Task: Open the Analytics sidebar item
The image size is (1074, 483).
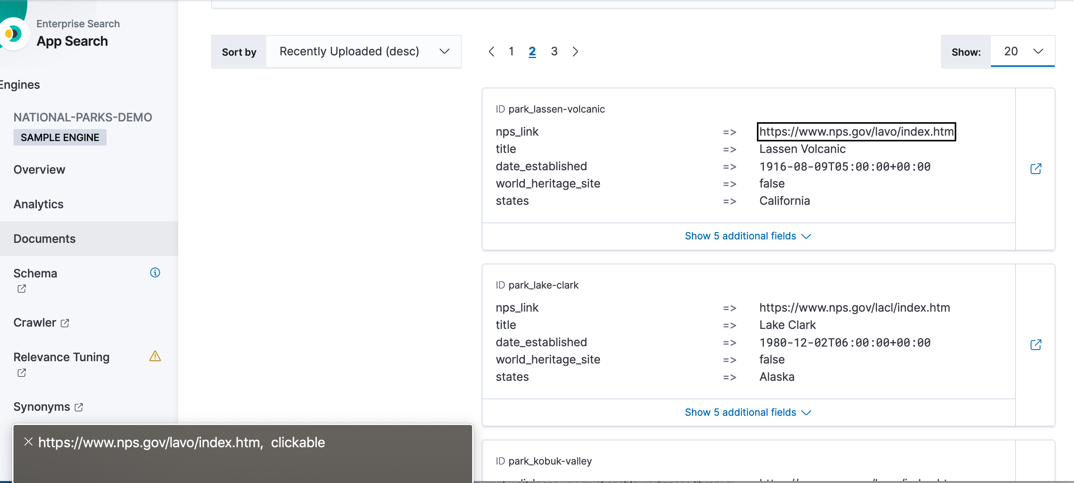Action: click(38, 204)
